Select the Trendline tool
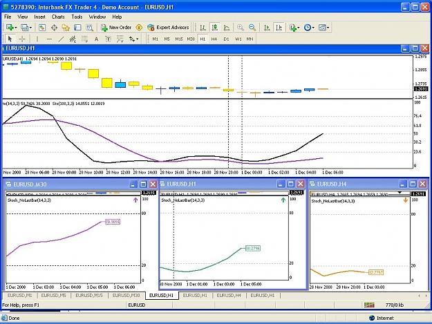This screenshot has height=324, width=432. pos(61,39)
